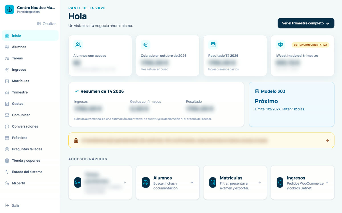The height and width of the screenshot is (213, 342).
Task: Click the clipboard icon in Matrículas quick access card
Action: click(x=213, y=182)
